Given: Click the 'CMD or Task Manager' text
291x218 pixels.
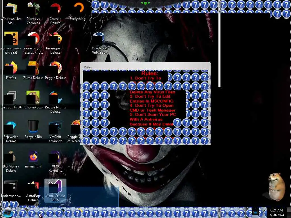Looking at the screenshot, I should (x=152, y=110).
